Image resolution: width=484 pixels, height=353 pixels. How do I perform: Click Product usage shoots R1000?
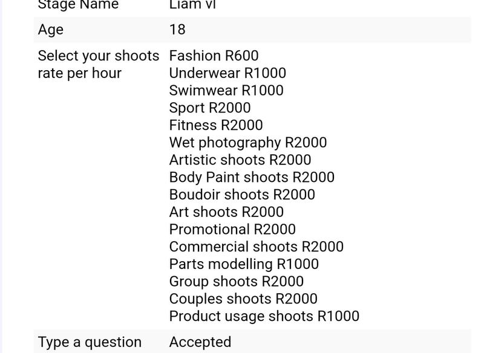(264, 316)
